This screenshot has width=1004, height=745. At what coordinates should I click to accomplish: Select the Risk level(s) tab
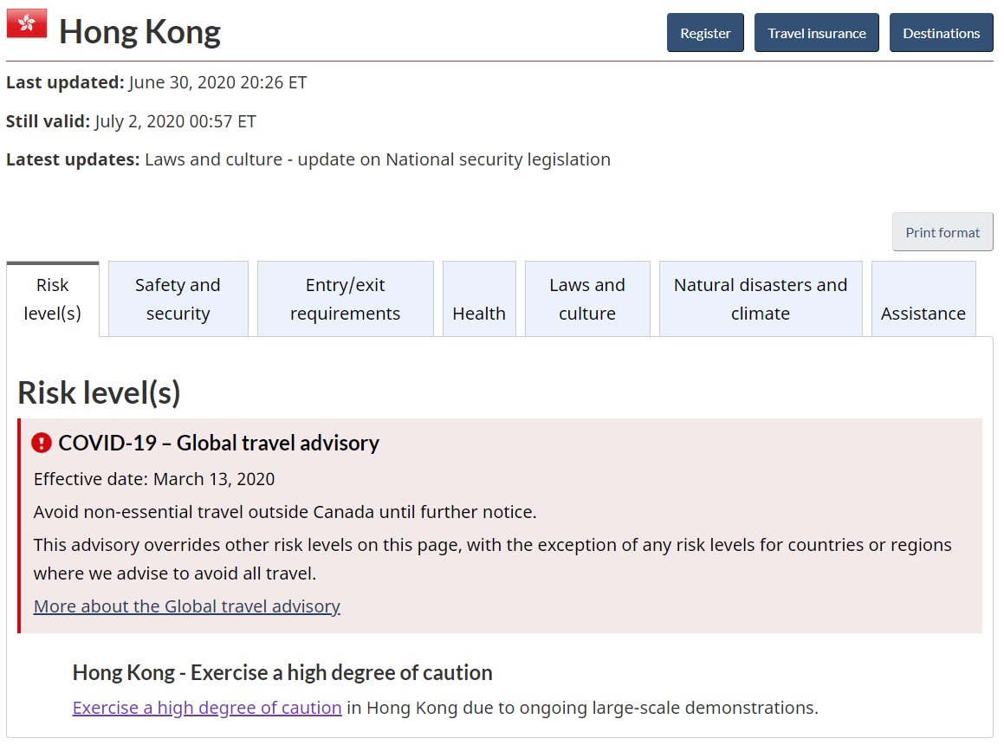tap(53, 299)
